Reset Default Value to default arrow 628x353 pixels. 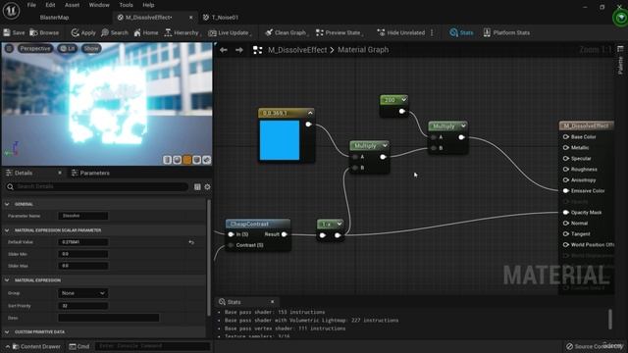coord(191,242)
